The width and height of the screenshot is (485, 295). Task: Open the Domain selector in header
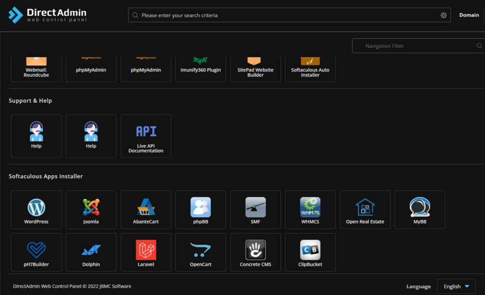click(x=469, y=15)
